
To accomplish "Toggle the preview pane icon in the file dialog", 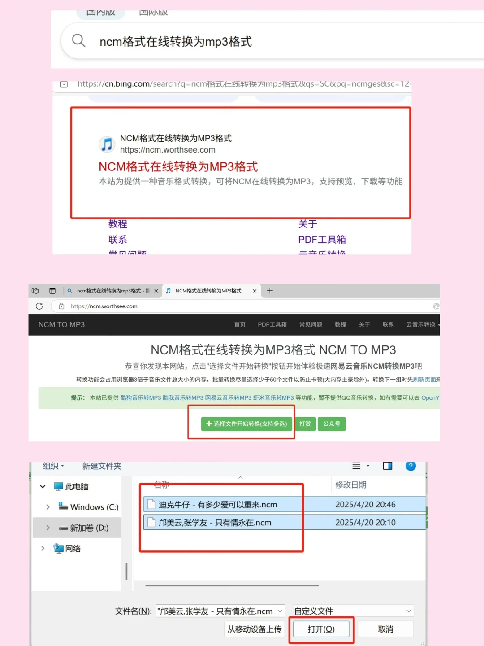I will [388, 466].
